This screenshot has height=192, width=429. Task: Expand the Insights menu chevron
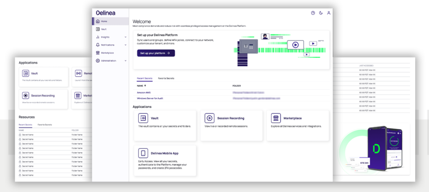pyautogui.click(x=126, y=37)
